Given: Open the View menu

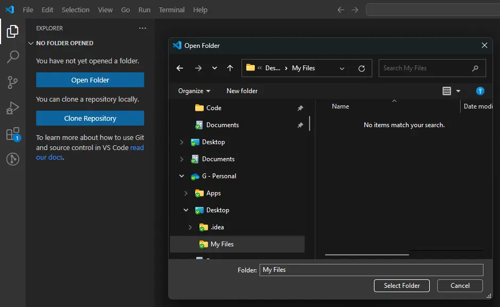Looking at the screenshot, I should point(105,10).
